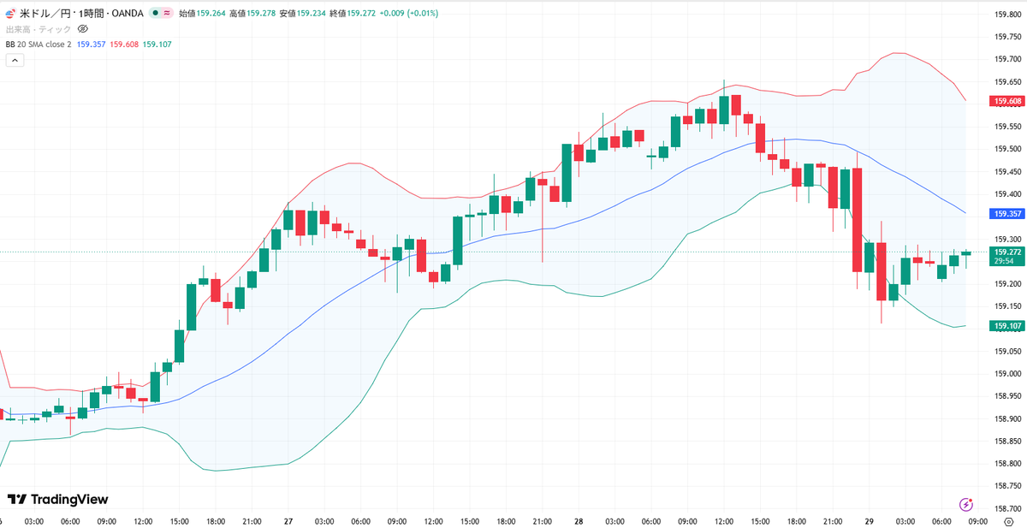The height and width of the screenshot is (528, 1027).
Task: Click the USD/JPY currency flag icon
Action: [10, 14]
